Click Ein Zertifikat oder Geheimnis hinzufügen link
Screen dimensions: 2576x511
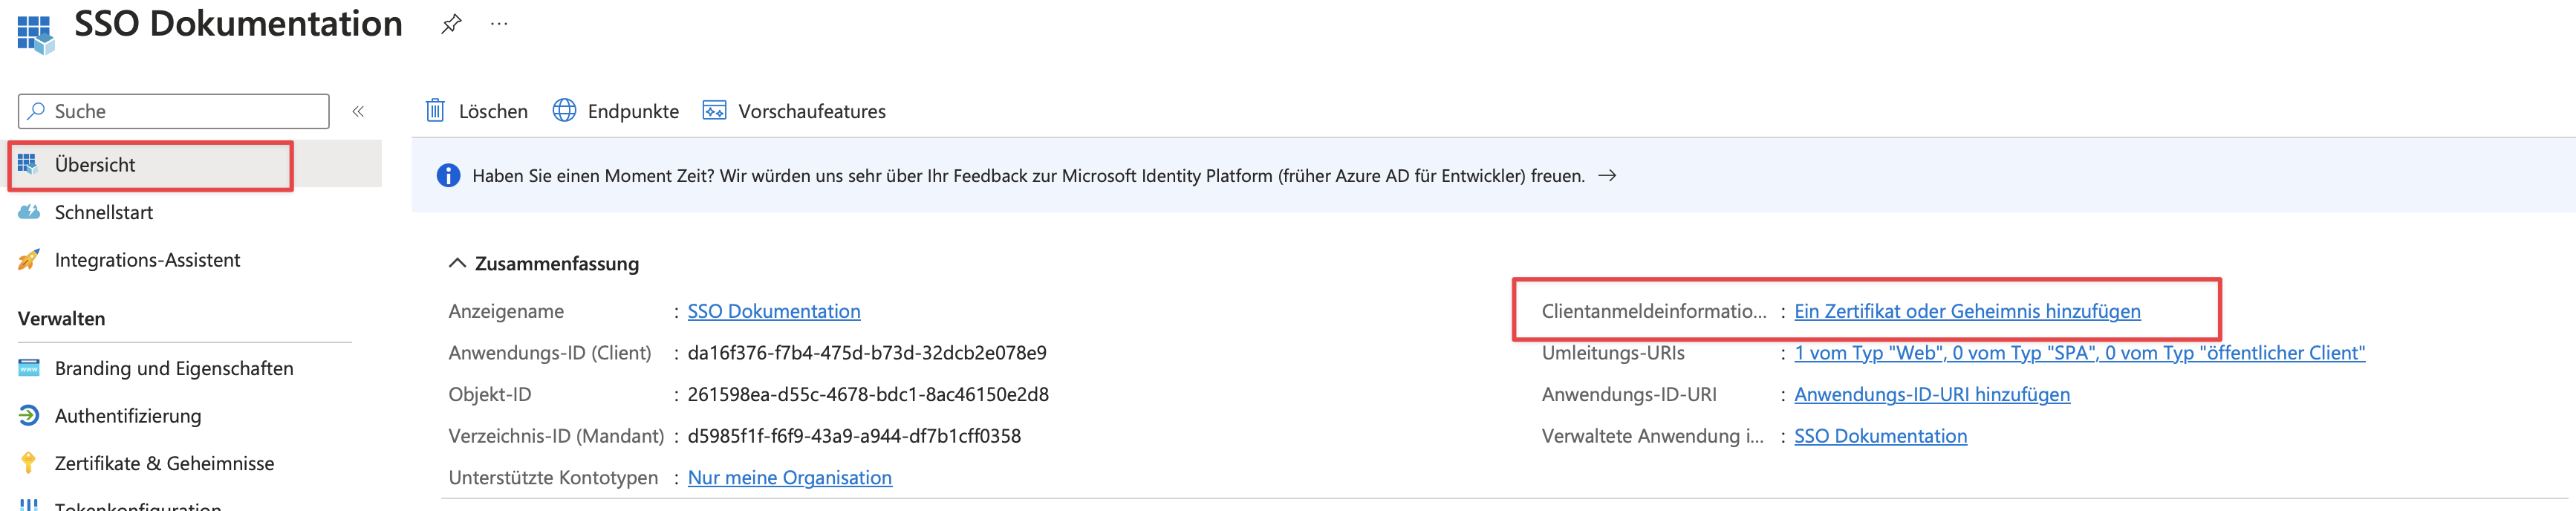point(1966,311)
